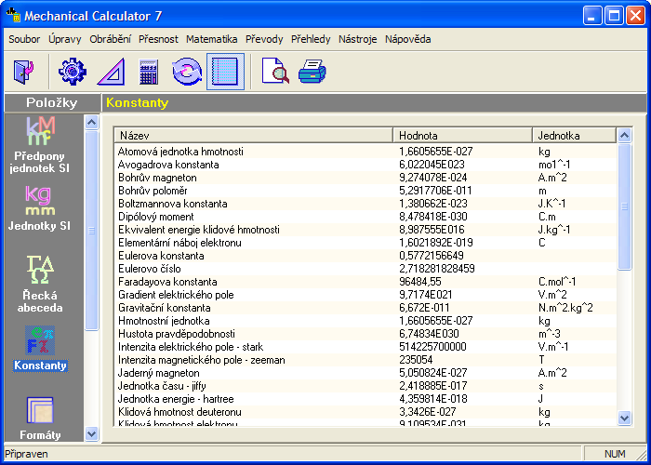Open the Soubor menu
The image size is (651, 465).
24,39
